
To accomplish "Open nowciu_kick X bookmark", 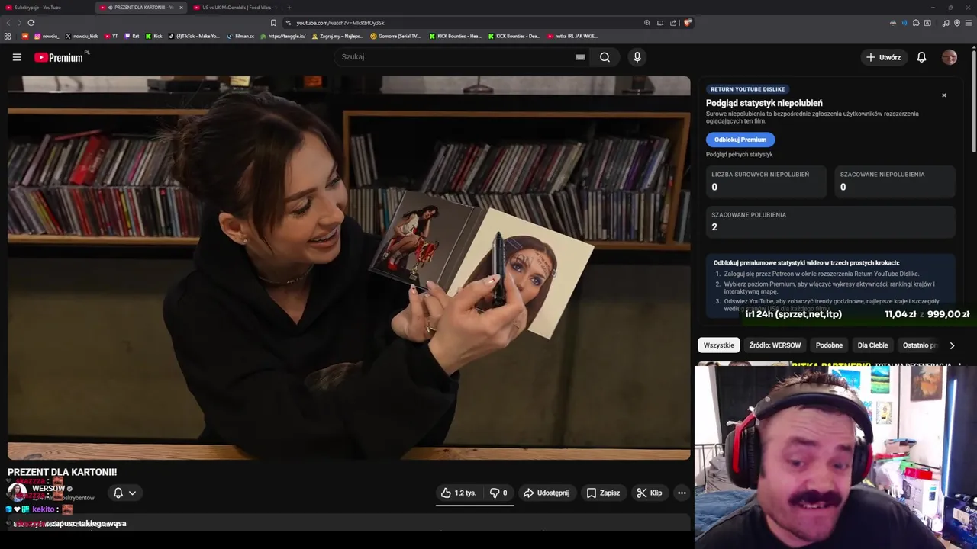I will click(x=82, y=36).
